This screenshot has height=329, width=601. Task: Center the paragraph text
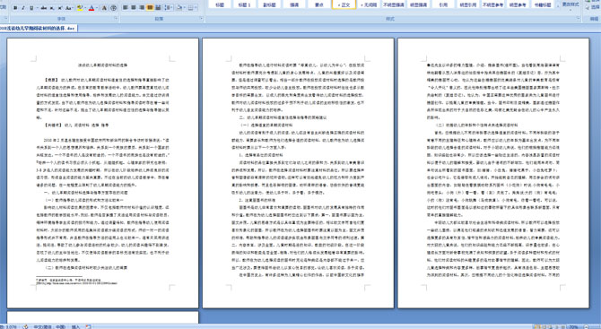tap(134, 8)
